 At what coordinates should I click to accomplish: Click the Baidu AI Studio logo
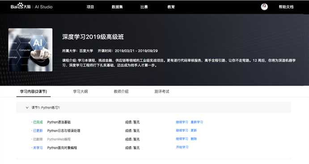coord(32,6)
